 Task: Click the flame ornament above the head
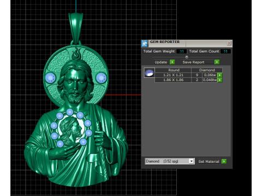76,53
